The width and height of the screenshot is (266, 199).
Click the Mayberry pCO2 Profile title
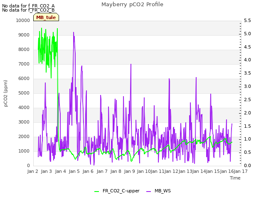tap(132, 5)
